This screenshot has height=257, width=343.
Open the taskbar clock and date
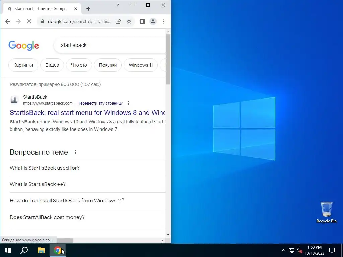pyautogui.click(x=315, y=250)
